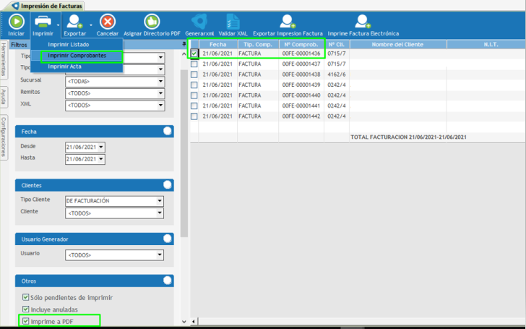Screen dimensions: 526x329
Task: Select Imprimir Comprobantes menu entry
Action: click(77, 55)
